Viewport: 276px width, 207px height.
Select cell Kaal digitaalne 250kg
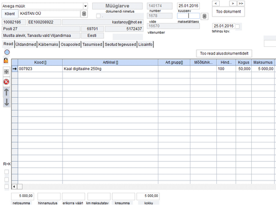coord(110,69)
